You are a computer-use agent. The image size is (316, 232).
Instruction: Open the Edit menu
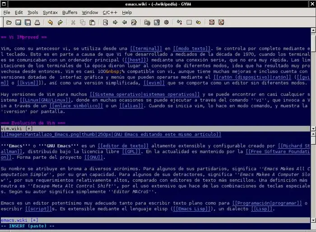[x=19, y=13]
